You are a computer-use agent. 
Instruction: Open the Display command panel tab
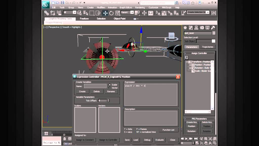[207, 28]
